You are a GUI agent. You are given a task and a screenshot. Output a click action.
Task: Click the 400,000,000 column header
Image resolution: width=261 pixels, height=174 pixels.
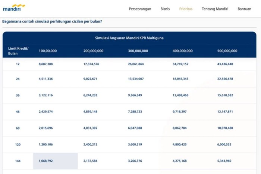182,51
